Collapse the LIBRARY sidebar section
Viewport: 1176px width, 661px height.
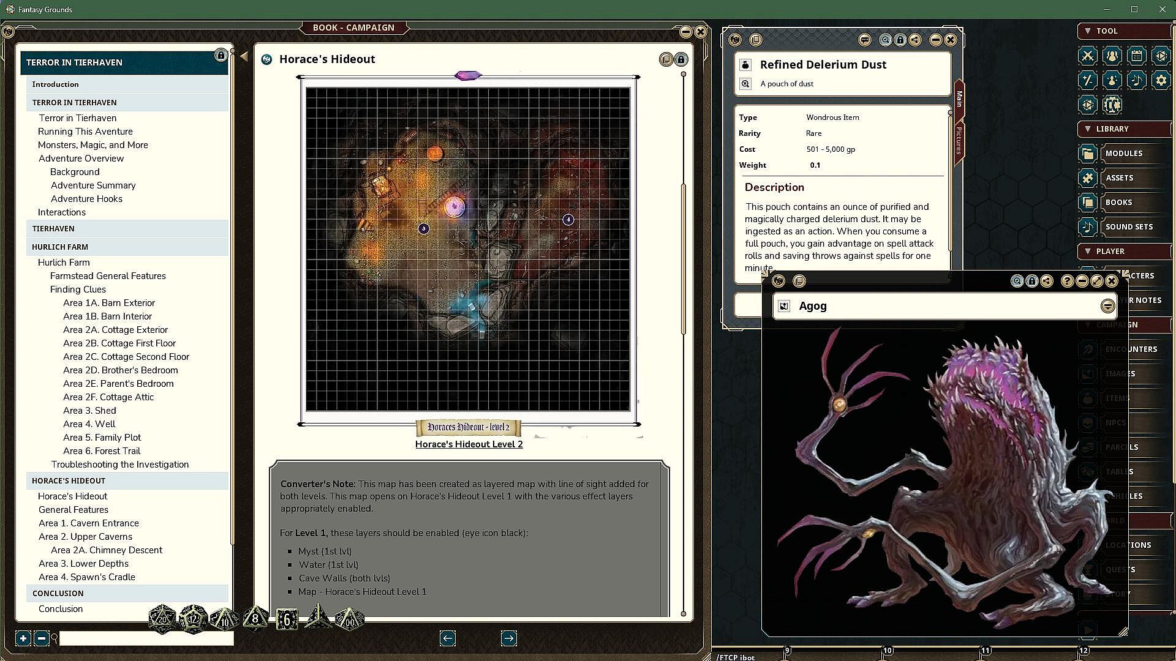click(x=1087, y=129)
